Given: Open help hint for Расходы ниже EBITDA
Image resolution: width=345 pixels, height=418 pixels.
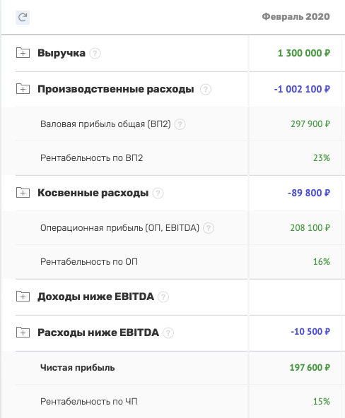Looking at the screenshot, I should coord(168,333).
